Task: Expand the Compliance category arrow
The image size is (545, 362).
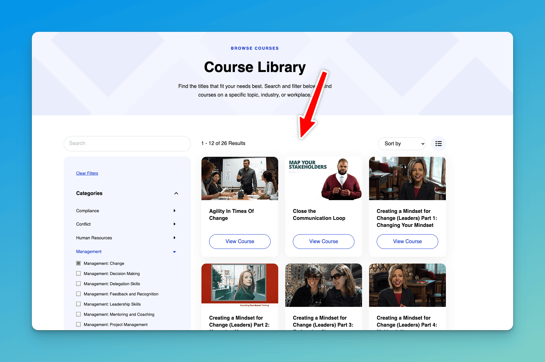Action: tap(174, 211)
